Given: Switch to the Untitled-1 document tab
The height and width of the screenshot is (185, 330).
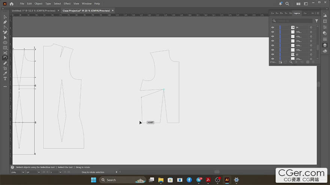Looking at the screenshot, I should click(33, 10).
